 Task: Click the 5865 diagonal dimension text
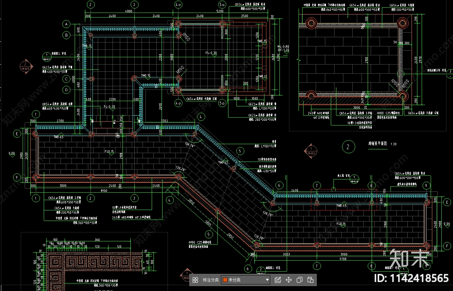[x=208, y=223]
